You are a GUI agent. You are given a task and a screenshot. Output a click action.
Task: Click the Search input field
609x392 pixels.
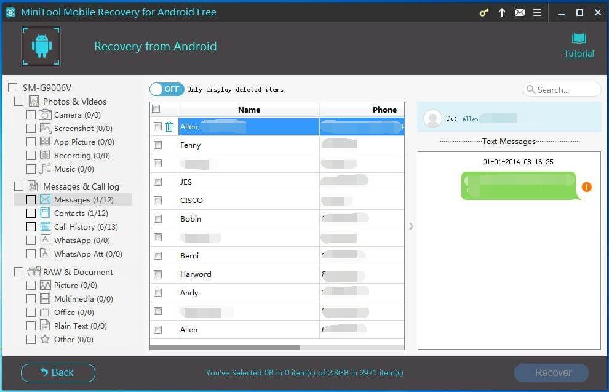pos(562,90)
